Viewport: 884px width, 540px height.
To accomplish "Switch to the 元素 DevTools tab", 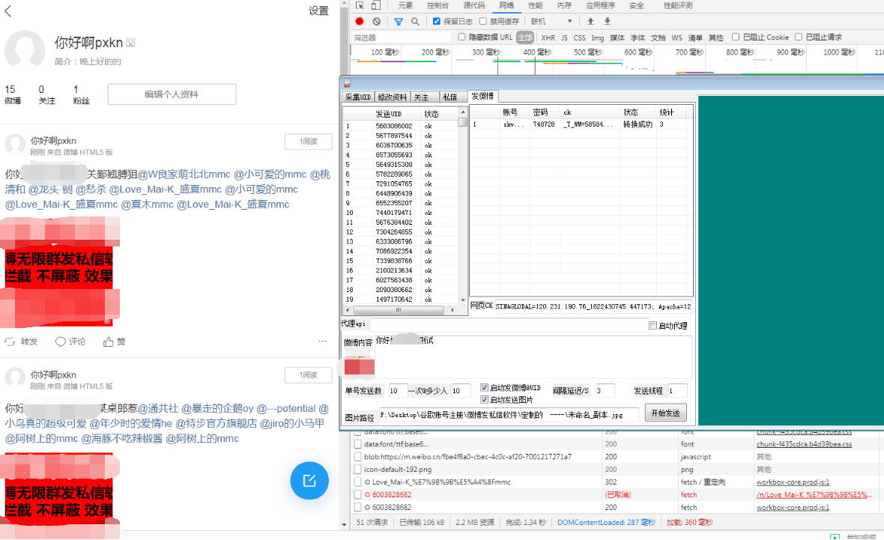I will (405, 6).
